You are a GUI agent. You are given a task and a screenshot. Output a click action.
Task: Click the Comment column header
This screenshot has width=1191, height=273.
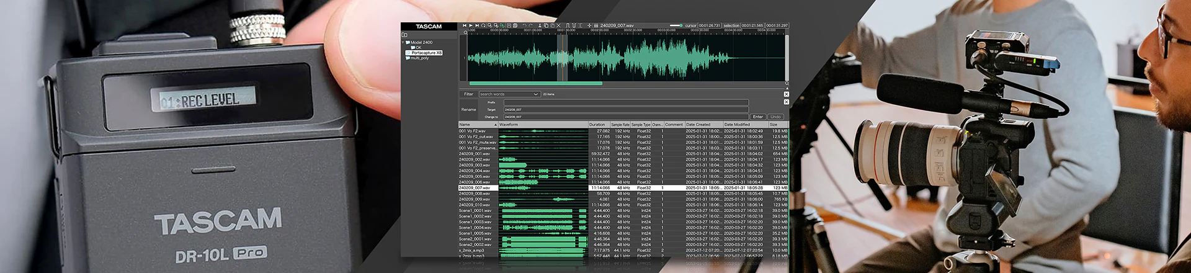[x=674, y=125]
